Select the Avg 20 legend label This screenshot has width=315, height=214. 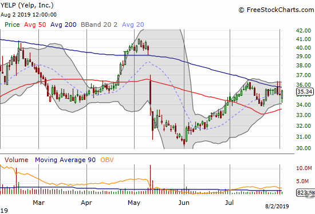click(x=133, y=25)
